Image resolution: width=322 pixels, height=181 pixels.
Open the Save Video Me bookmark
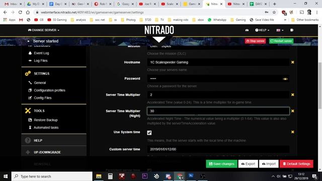click(262, 20)
